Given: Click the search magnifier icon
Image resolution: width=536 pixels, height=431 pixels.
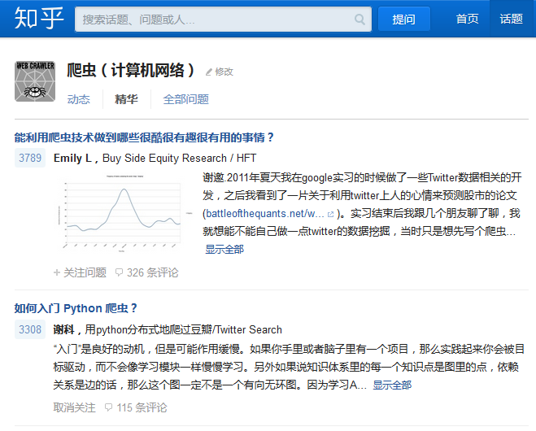Looking at the screenshot, I should click(x=360, y=20).
